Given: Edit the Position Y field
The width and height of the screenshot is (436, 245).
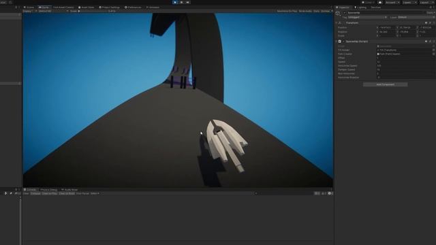Looking at the screenshot, I should click(407, 27).
